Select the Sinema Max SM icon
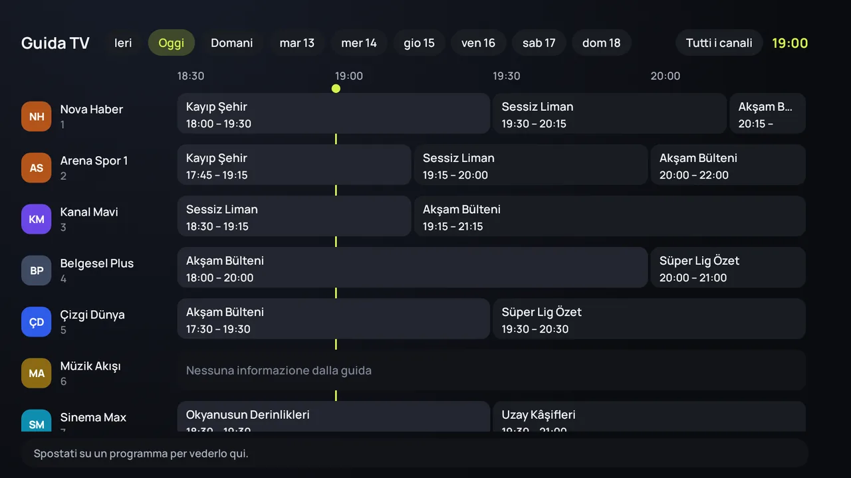The height and width of the screenshot is (478, 851). (36, 421)
